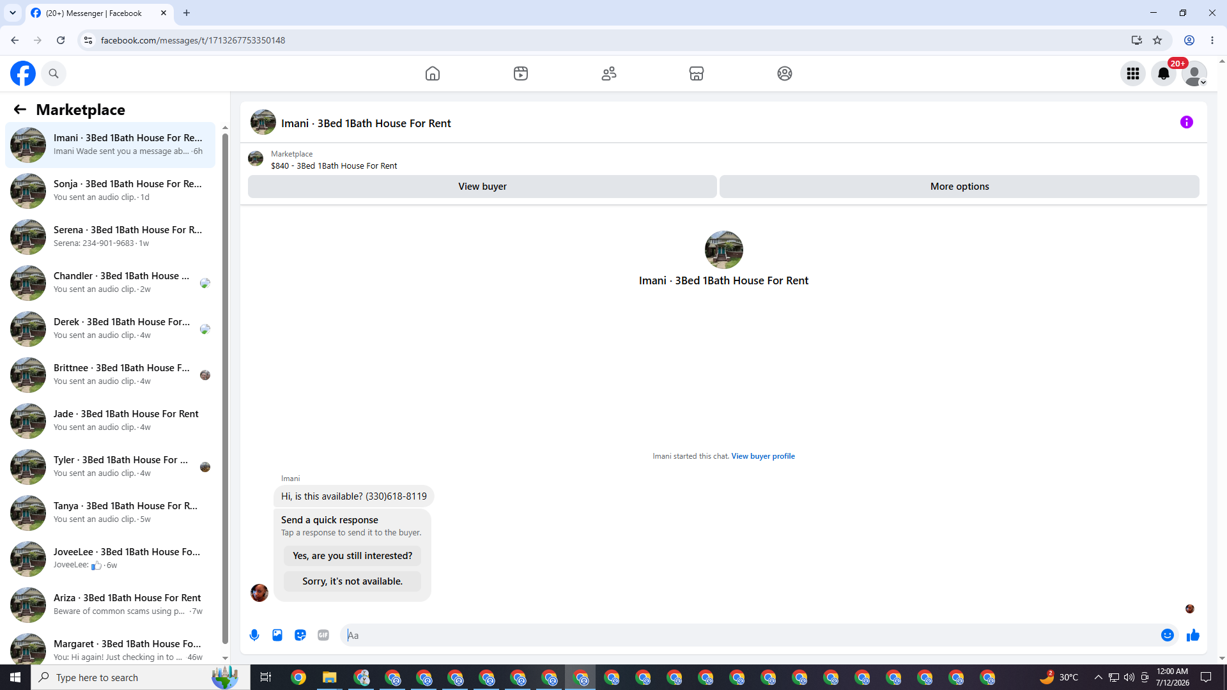
Task: Close the Messenger browser tab
Action: [x=164, y=13]
